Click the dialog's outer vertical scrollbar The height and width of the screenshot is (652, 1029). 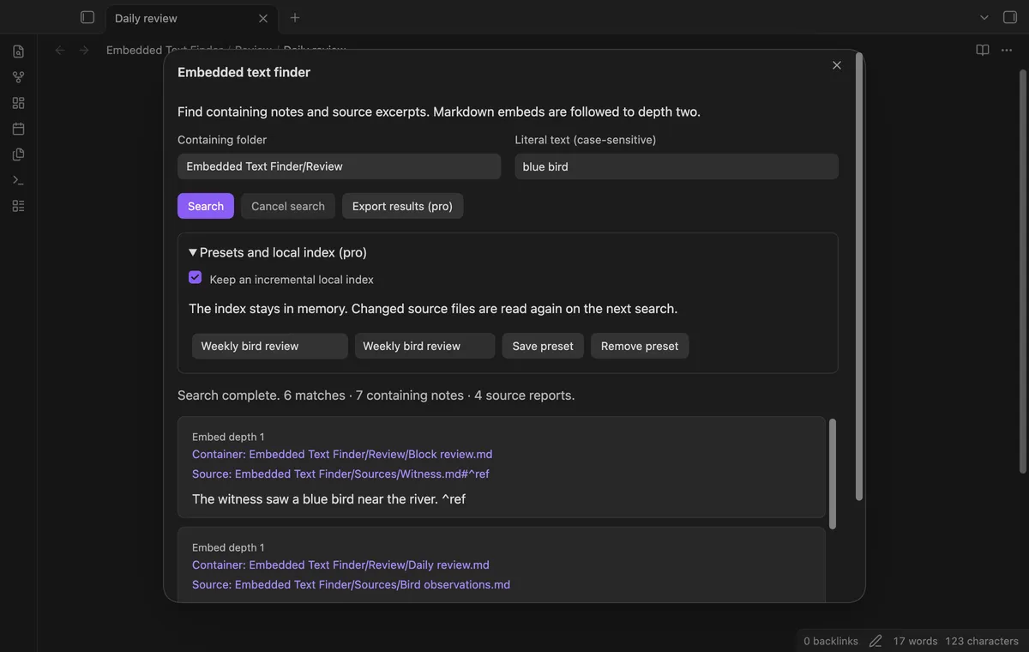(859, 277)
